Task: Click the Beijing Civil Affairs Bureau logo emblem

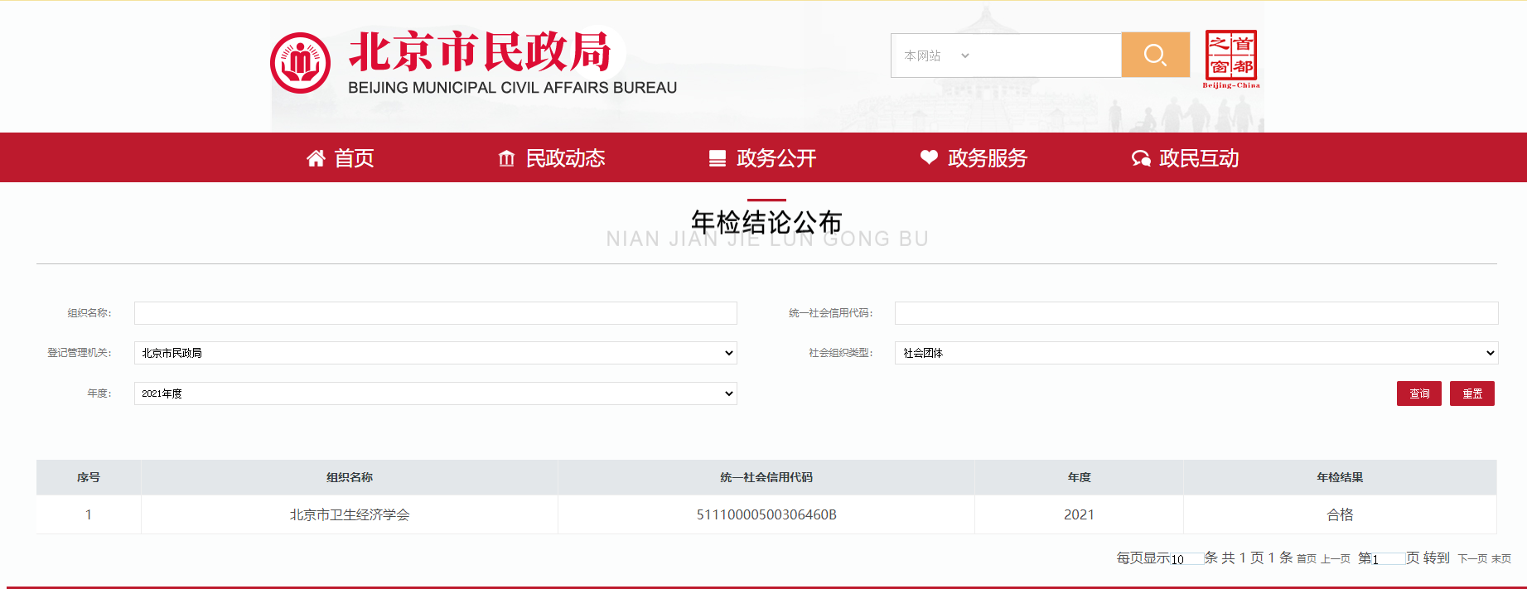Action: point(300,63)
